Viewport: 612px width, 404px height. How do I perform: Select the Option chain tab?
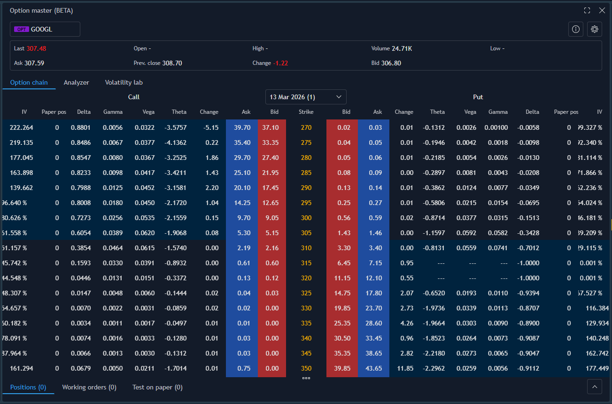click(29, 82)
